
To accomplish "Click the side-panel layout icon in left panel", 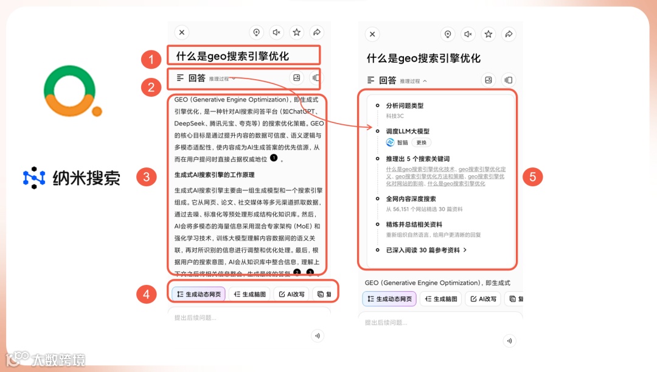I will click(316, 77).
